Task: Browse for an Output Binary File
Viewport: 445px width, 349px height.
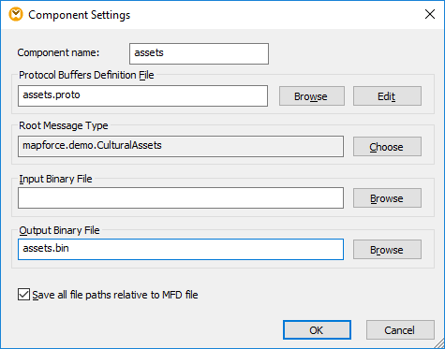Action: (x=387, y=249)
